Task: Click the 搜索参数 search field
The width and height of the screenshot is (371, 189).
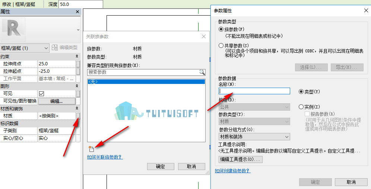Action: [x=143, y=72]
